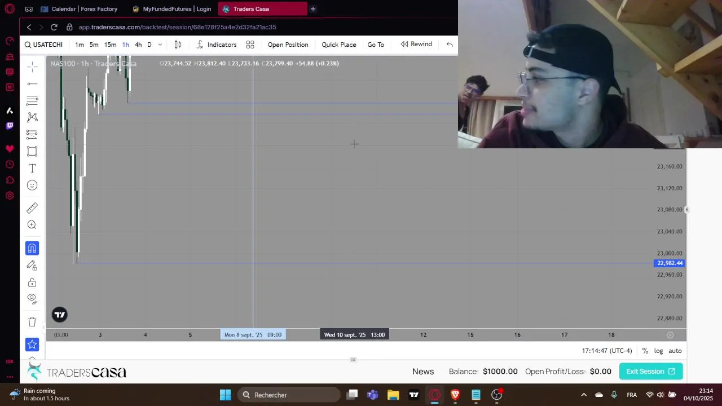This screenshot has height=406, width=722.
Task: Open the USATECHI symbol search
Action: [x=43, y=45]
